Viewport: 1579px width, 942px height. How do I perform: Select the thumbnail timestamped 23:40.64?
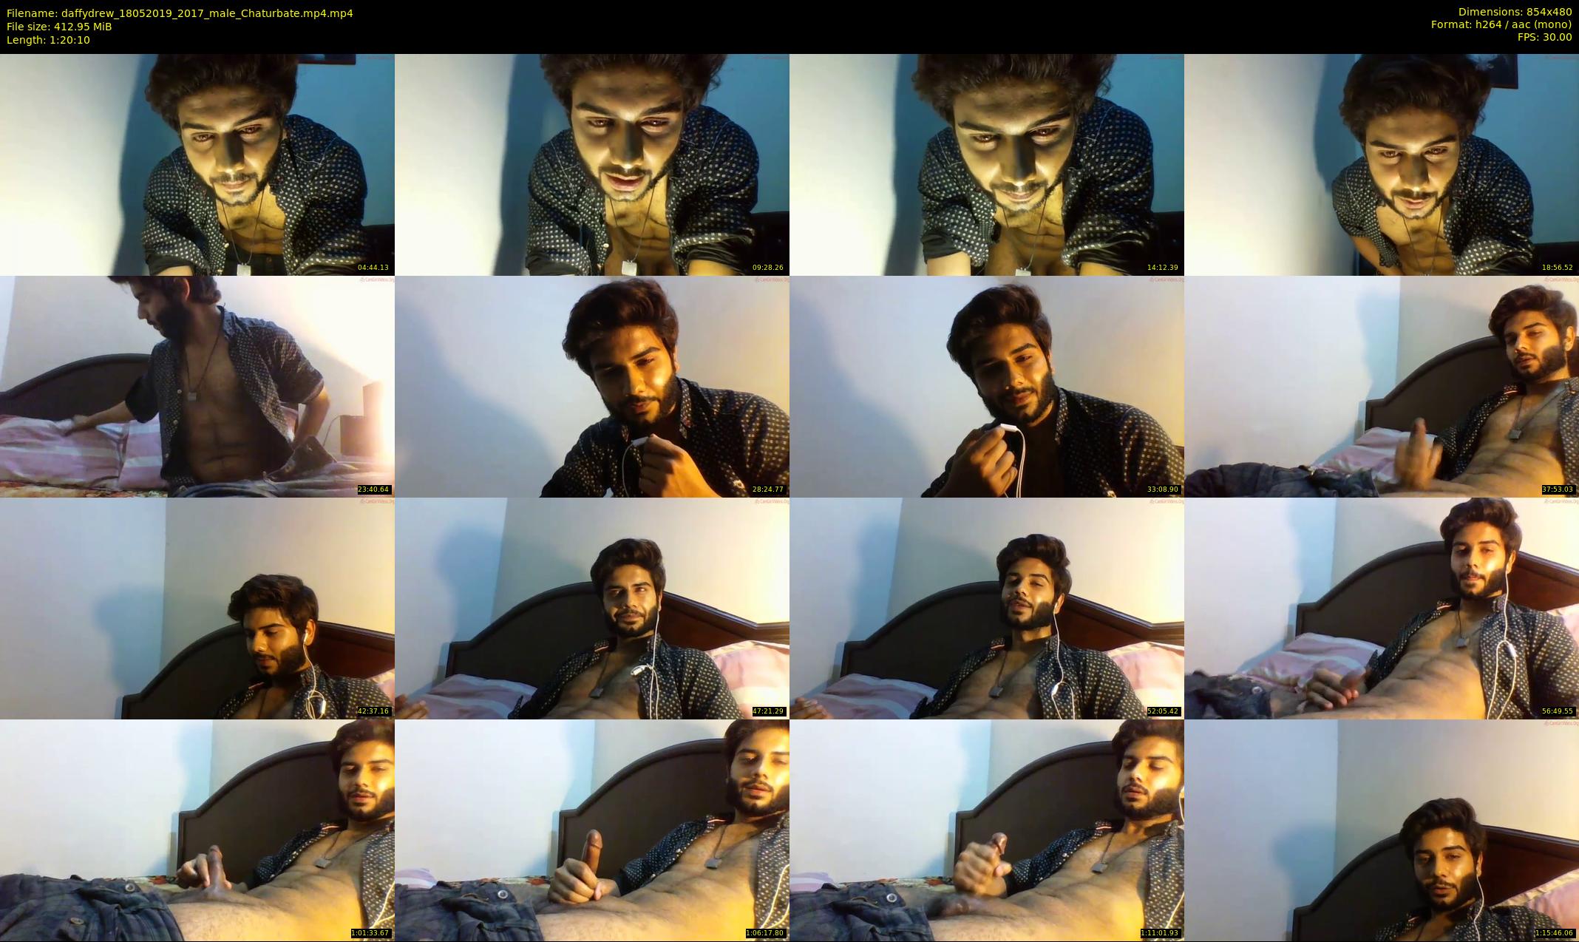(197, 386)
